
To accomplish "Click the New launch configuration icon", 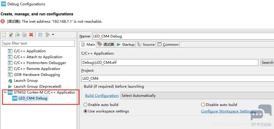I will 4,35.
